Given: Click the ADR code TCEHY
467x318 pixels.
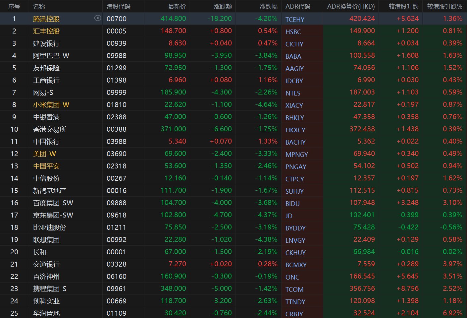Looking at the screenshot, I should (295, 20).
